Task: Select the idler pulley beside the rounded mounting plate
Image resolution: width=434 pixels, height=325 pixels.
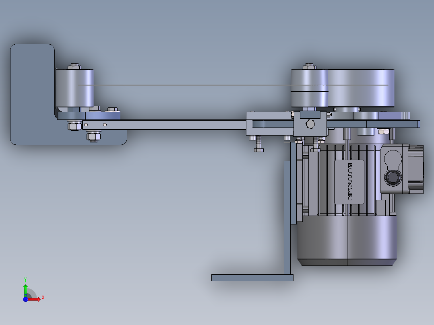Action: click(x=74, y=88)
